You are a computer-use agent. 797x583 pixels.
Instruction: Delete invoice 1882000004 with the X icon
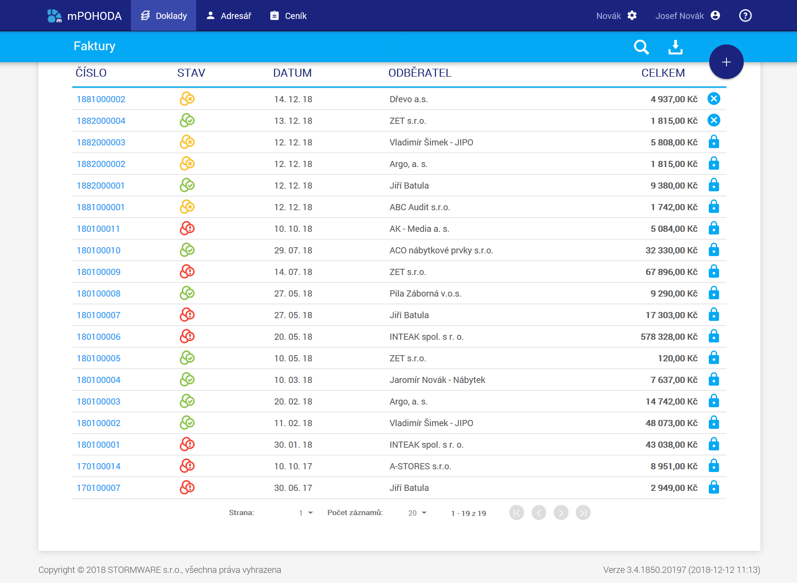[x=714, y=120]
